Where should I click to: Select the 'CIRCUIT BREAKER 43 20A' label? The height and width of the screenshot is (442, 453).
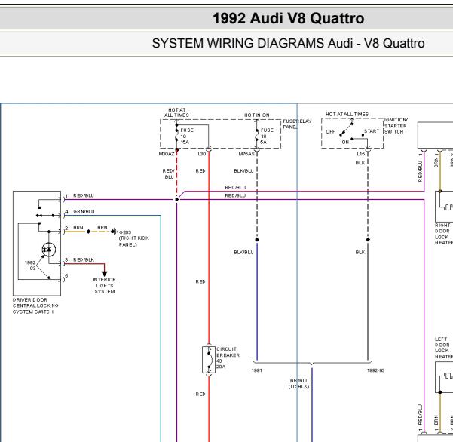[228, 358]
